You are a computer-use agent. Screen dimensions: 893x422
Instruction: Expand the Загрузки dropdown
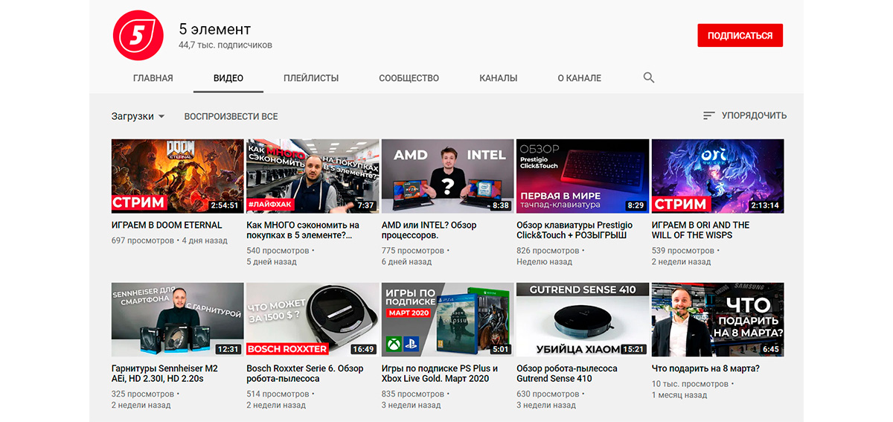coord(138,116)
